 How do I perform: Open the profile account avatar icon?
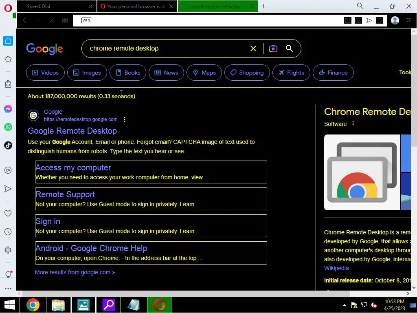point(395,20)
